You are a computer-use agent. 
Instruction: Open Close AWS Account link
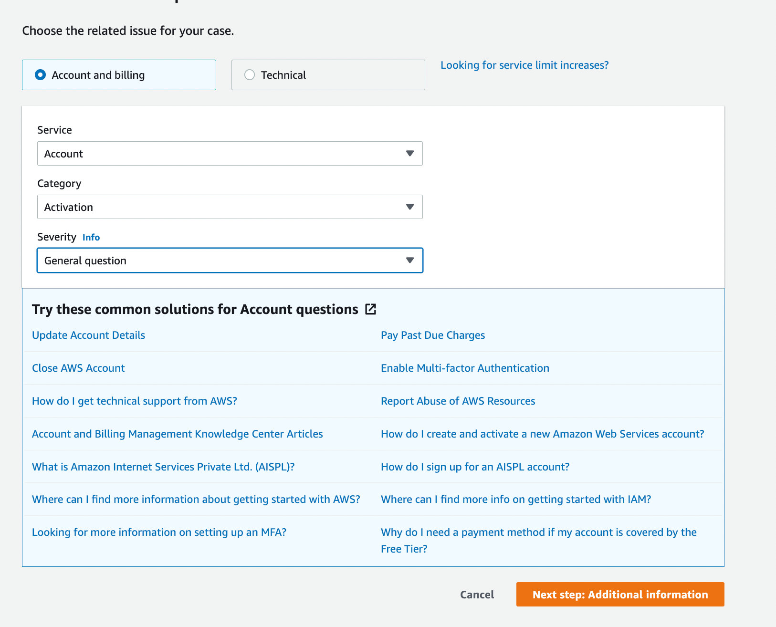(x=78, y=368)
